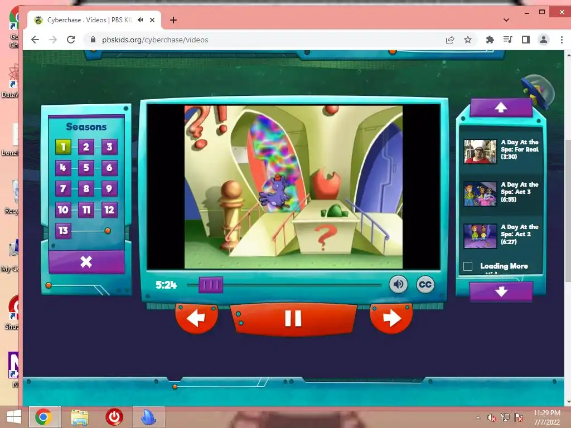Viewport: 571px width, 428px height.
Task: Select Season 4
Action: 63,168
